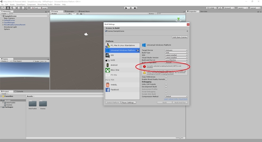Open Target Device dropdown
262x142 pixels.
point(176,50)
